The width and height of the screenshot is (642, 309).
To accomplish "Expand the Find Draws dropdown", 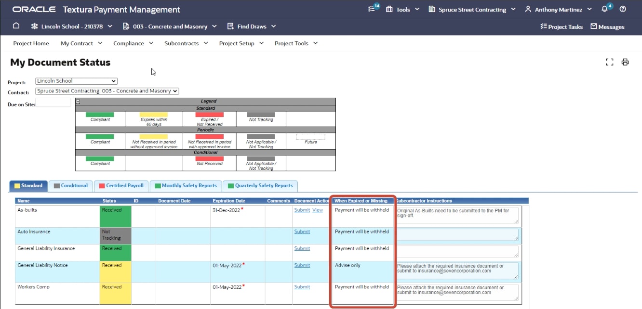I will 273,26.
